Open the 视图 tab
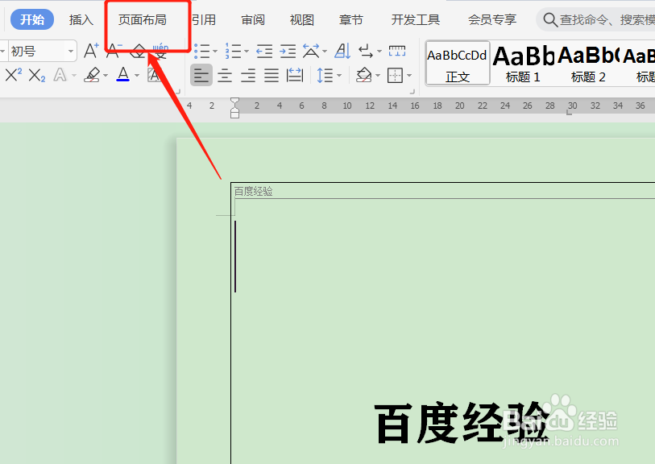Image resolution: width=655 pixels, height=464 pixels. click(x=302, y=19)
